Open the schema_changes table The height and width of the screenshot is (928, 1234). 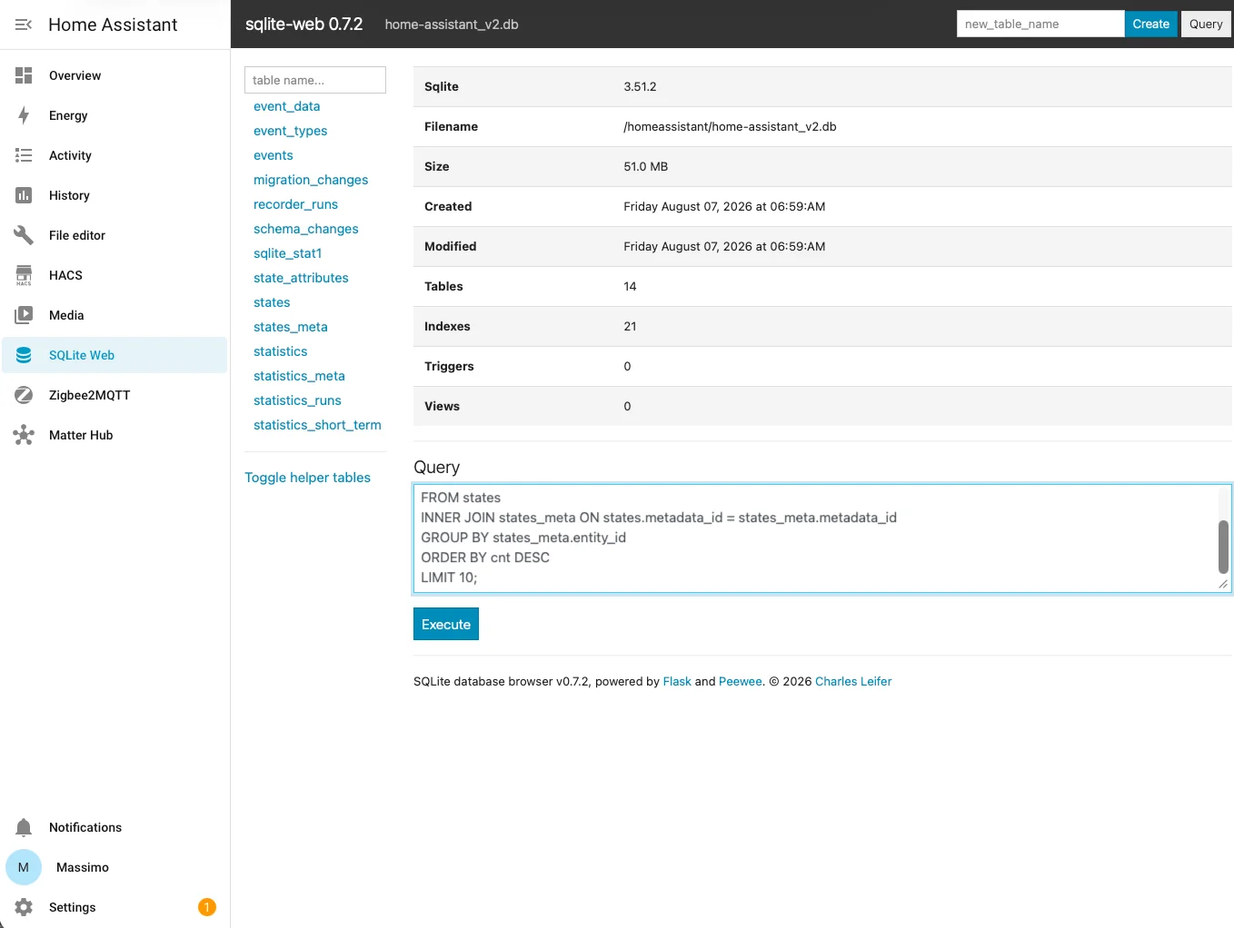305,229
